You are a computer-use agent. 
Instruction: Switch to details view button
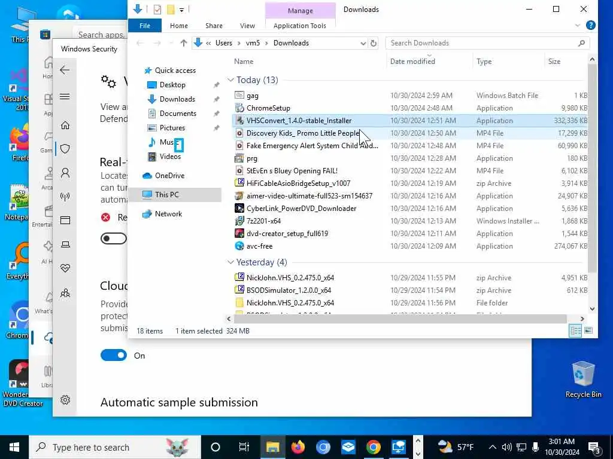575,331
